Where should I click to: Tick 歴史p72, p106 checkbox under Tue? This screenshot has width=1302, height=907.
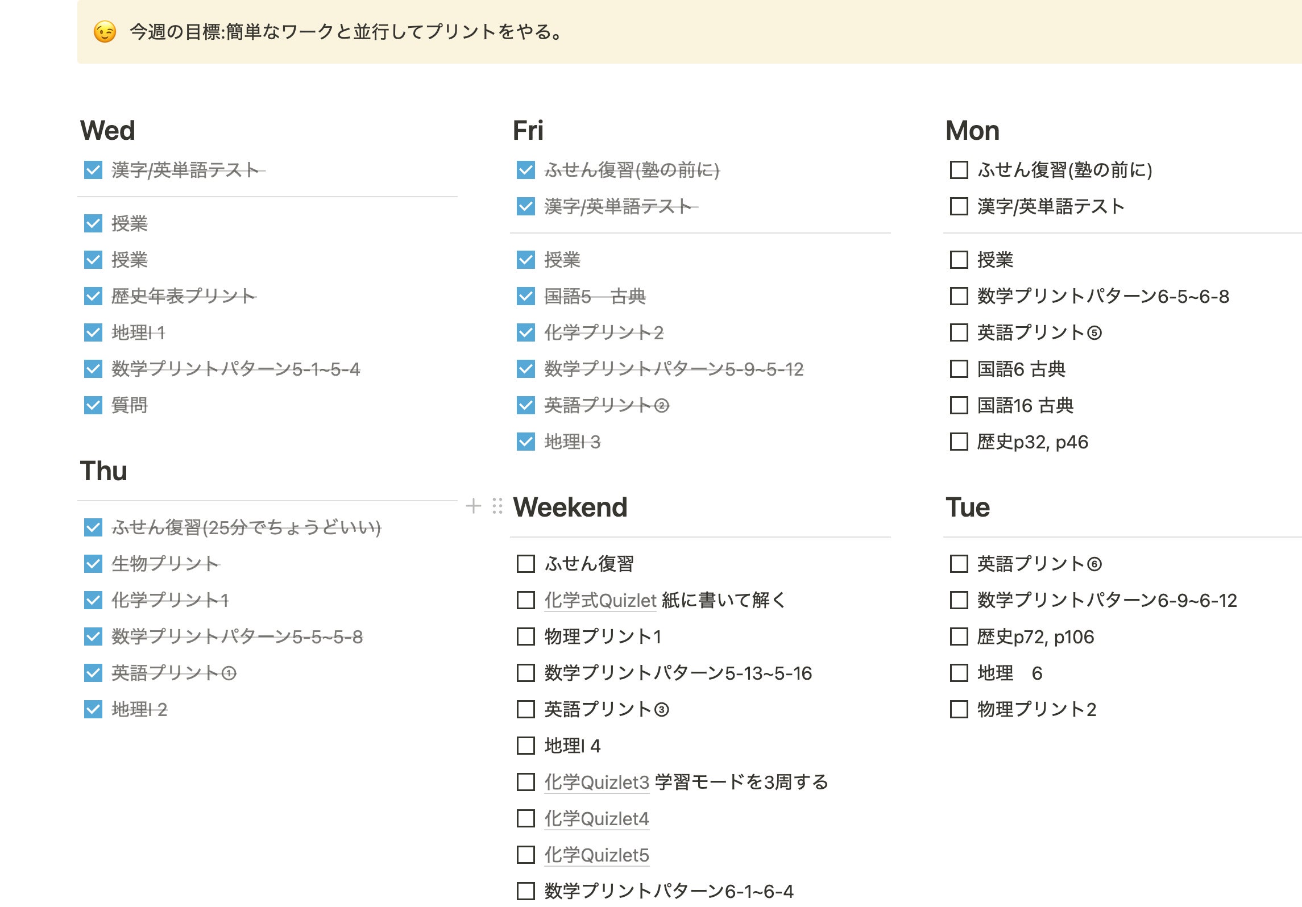pos(959,636)
